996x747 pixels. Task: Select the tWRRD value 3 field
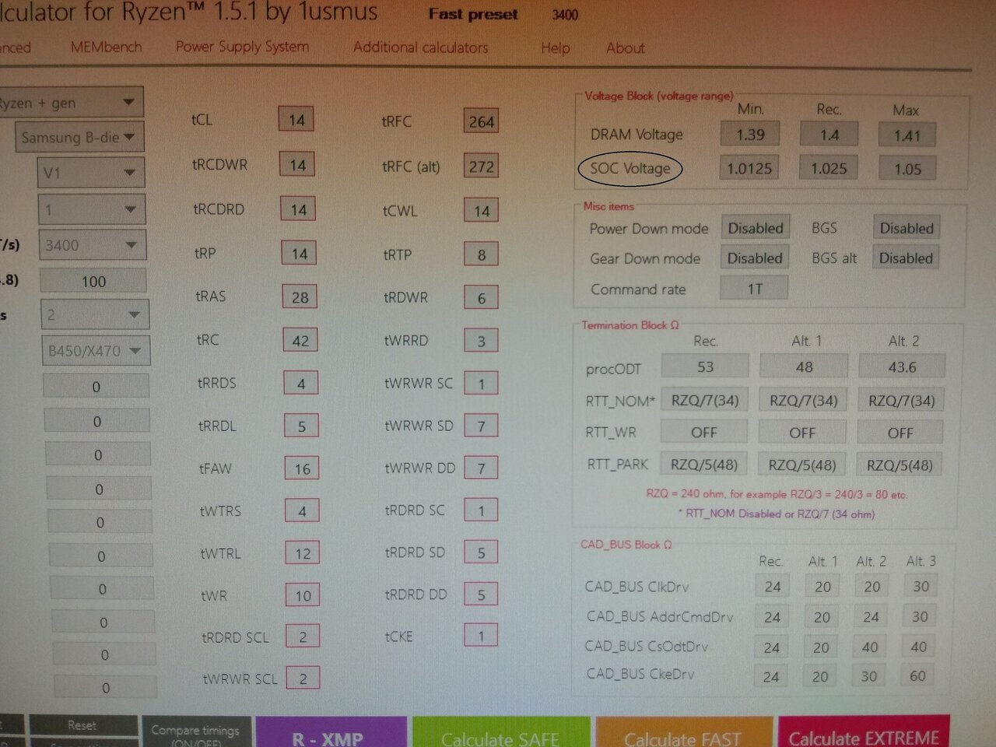tap(481, 341)
